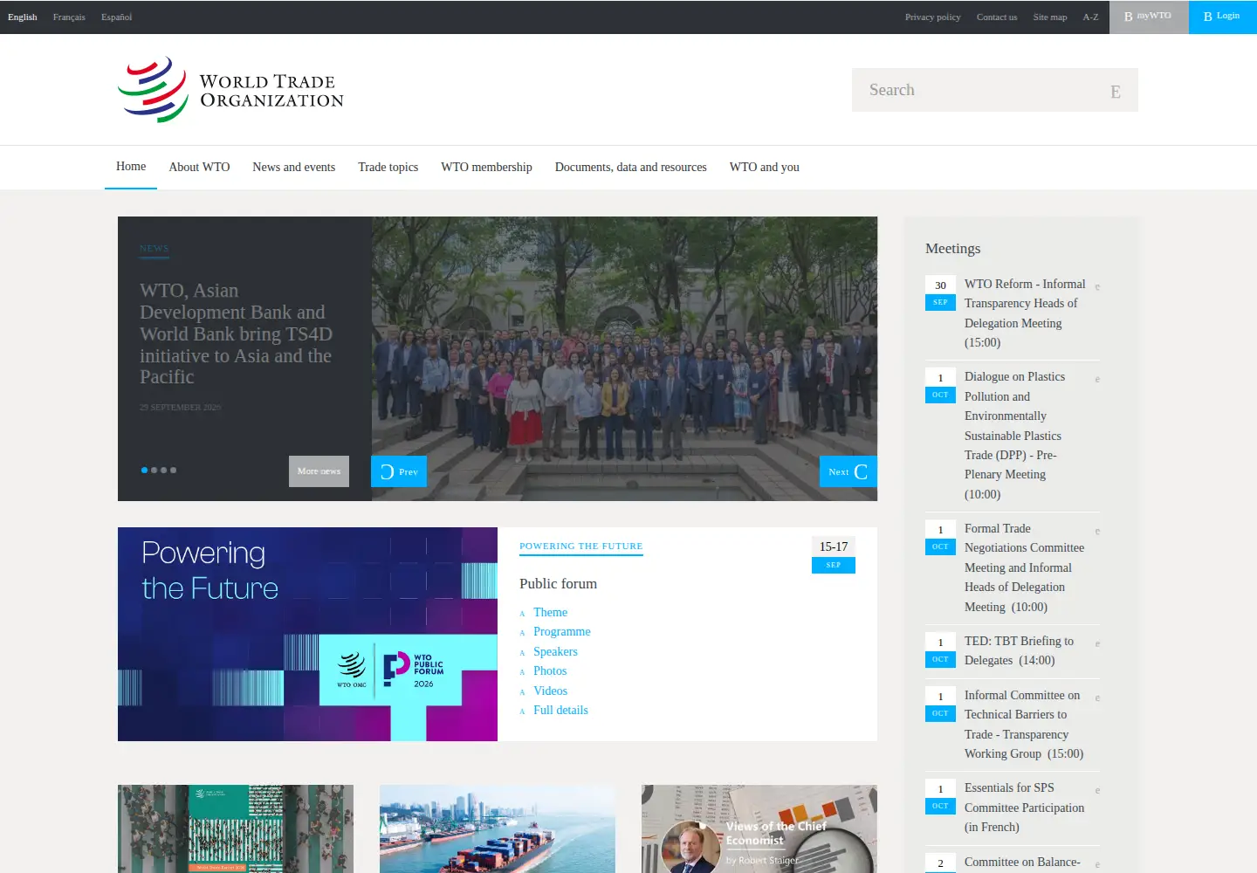Select the fourth carousel dot

click(173, 470)
